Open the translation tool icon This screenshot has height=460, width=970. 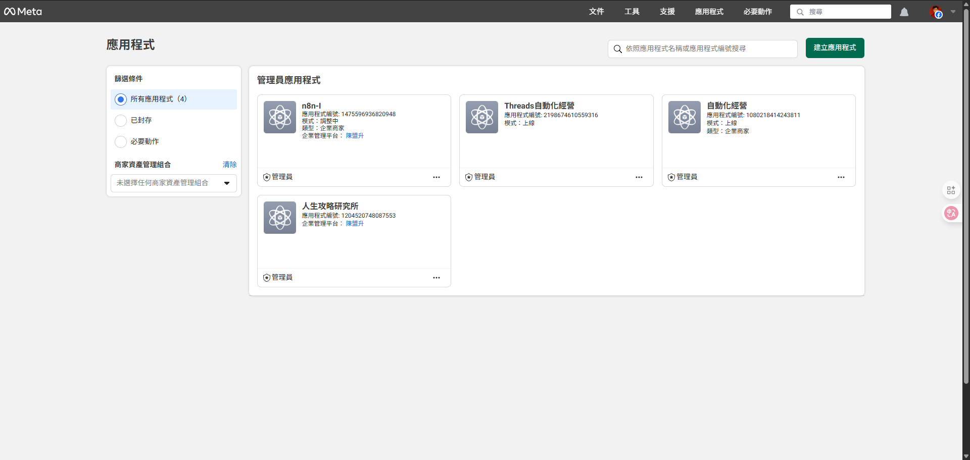(x=951, y=213)
